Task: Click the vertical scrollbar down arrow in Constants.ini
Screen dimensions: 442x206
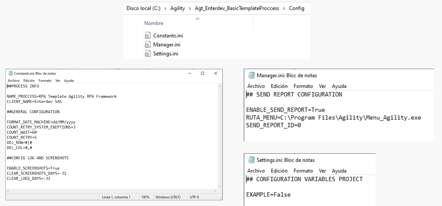Action: (220, 186)
